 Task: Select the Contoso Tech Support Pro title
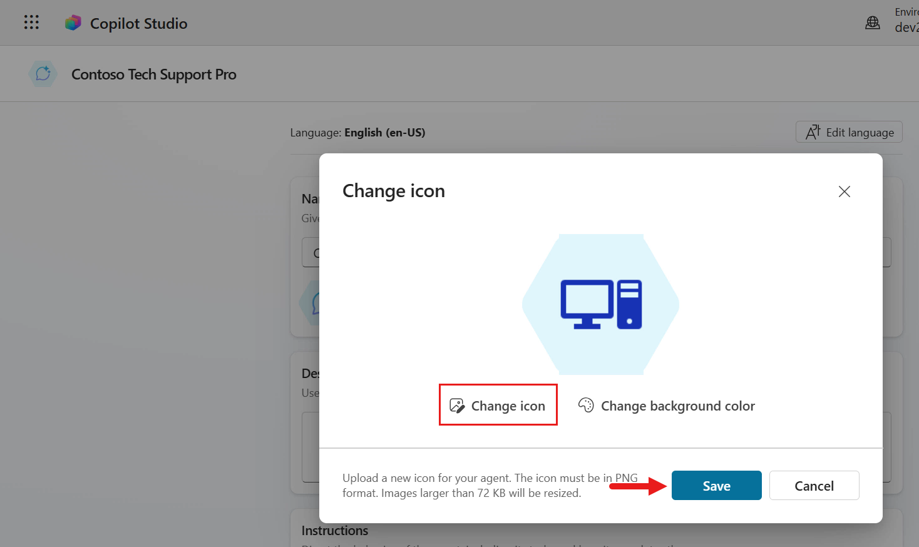click(153, 74)
